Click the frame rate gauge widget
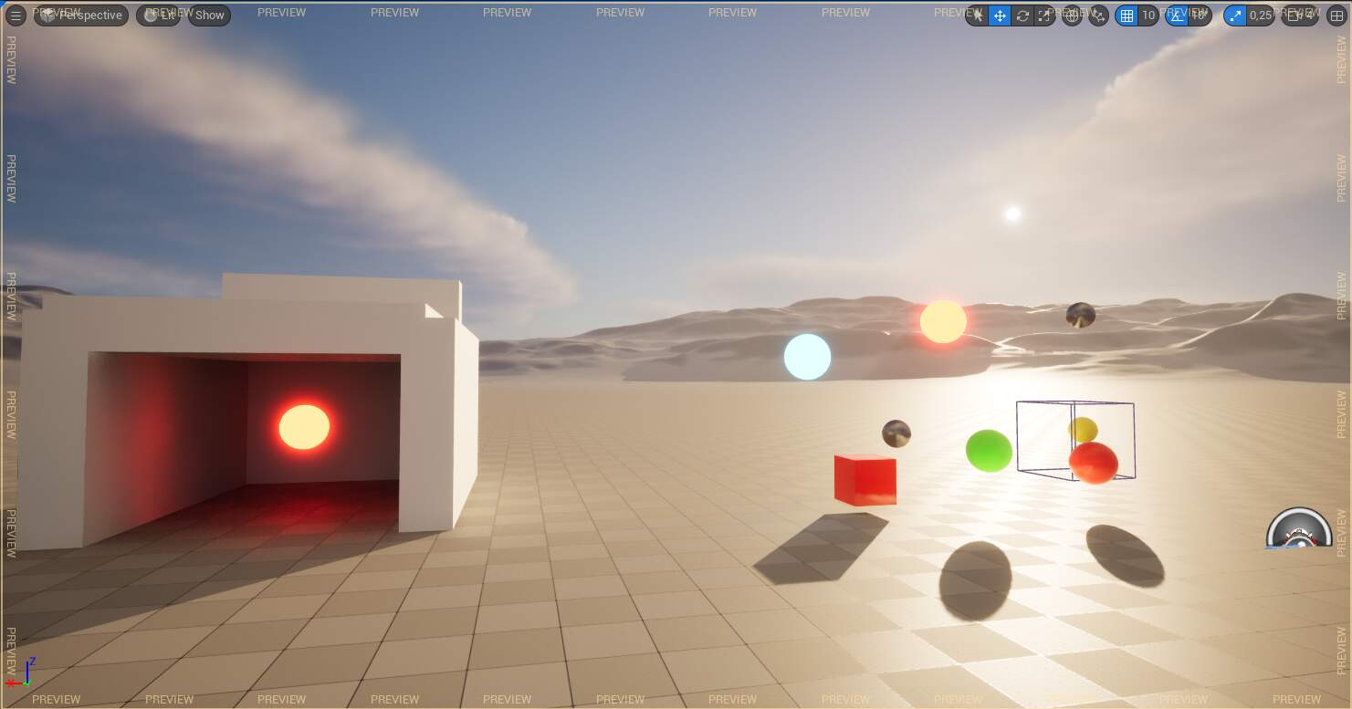 coord(1299,528)
